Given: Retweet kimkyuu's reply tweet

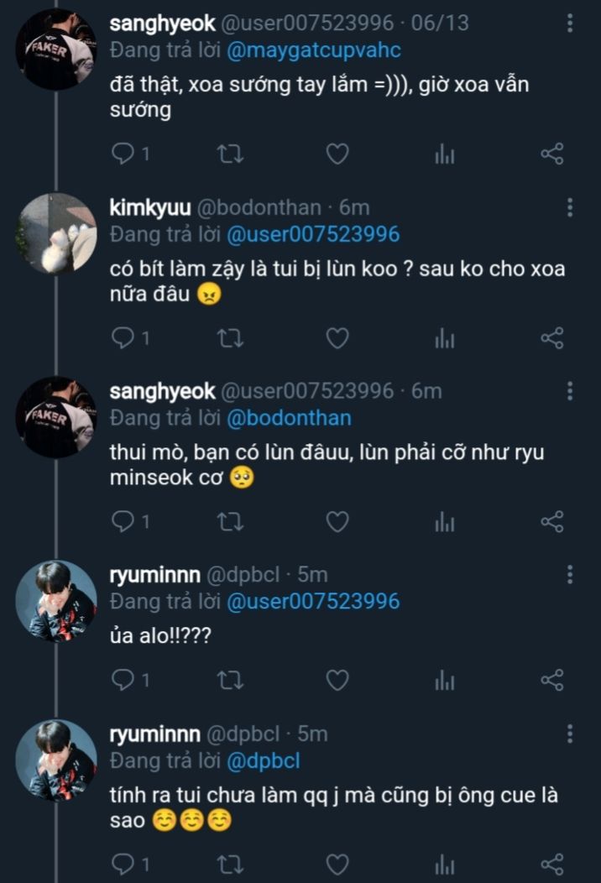Looking at the screenshot, I should pyautogui.click(x=230, y=337).
